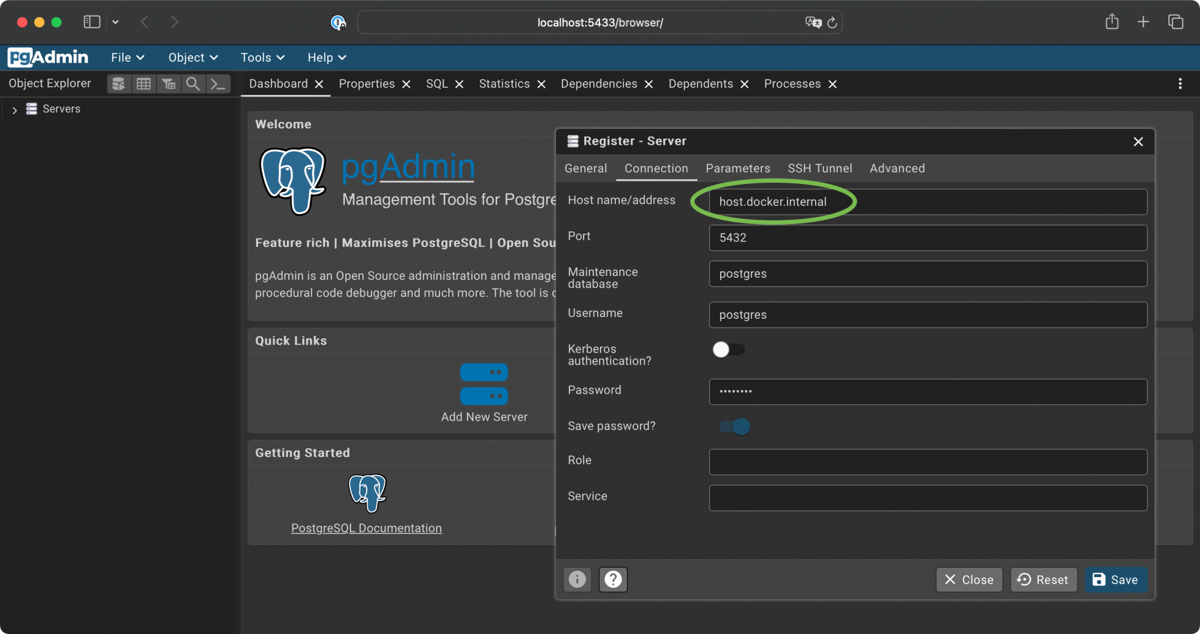This screenshot has width=1200, height=634.
Task: Open the Tools menu
Action: coord(262,57)
